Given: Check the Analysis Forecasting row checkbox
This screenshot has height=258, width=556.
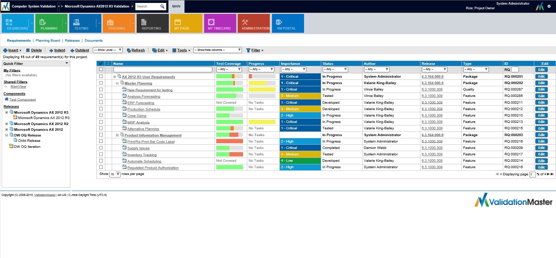Looking at the screenshot, I should point(101,96).
